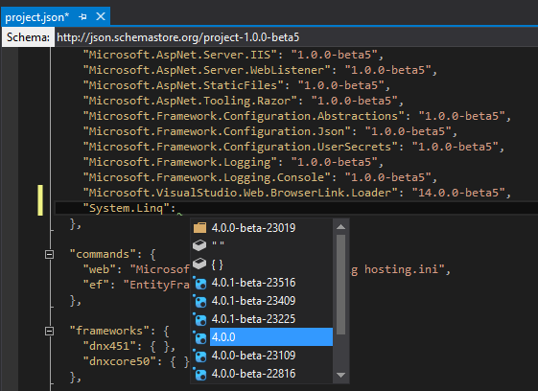Click "Microsoft.AspNet.StaticFiles" key
Viewport: 538px width, 391px height.
click(183, 85)
